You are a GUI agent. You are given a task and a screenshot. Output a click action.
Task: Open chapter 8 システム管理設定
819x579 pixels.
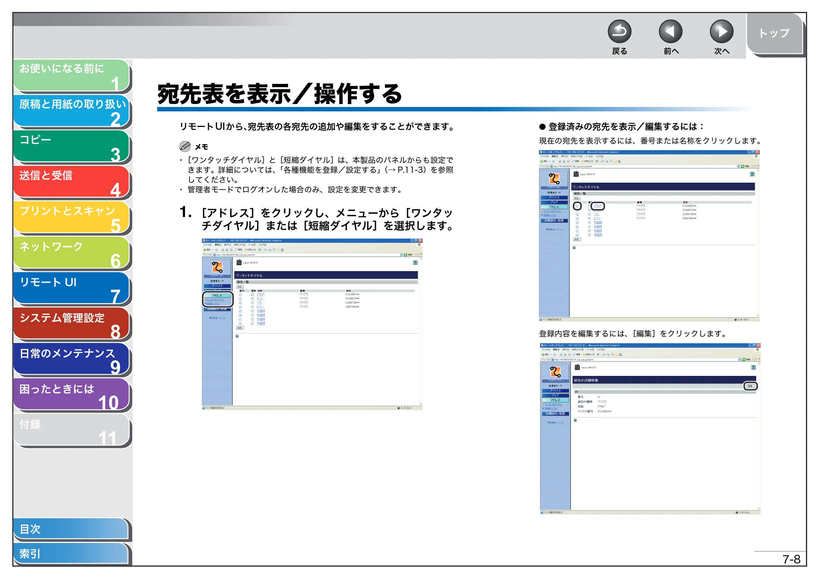pos(72,324)
